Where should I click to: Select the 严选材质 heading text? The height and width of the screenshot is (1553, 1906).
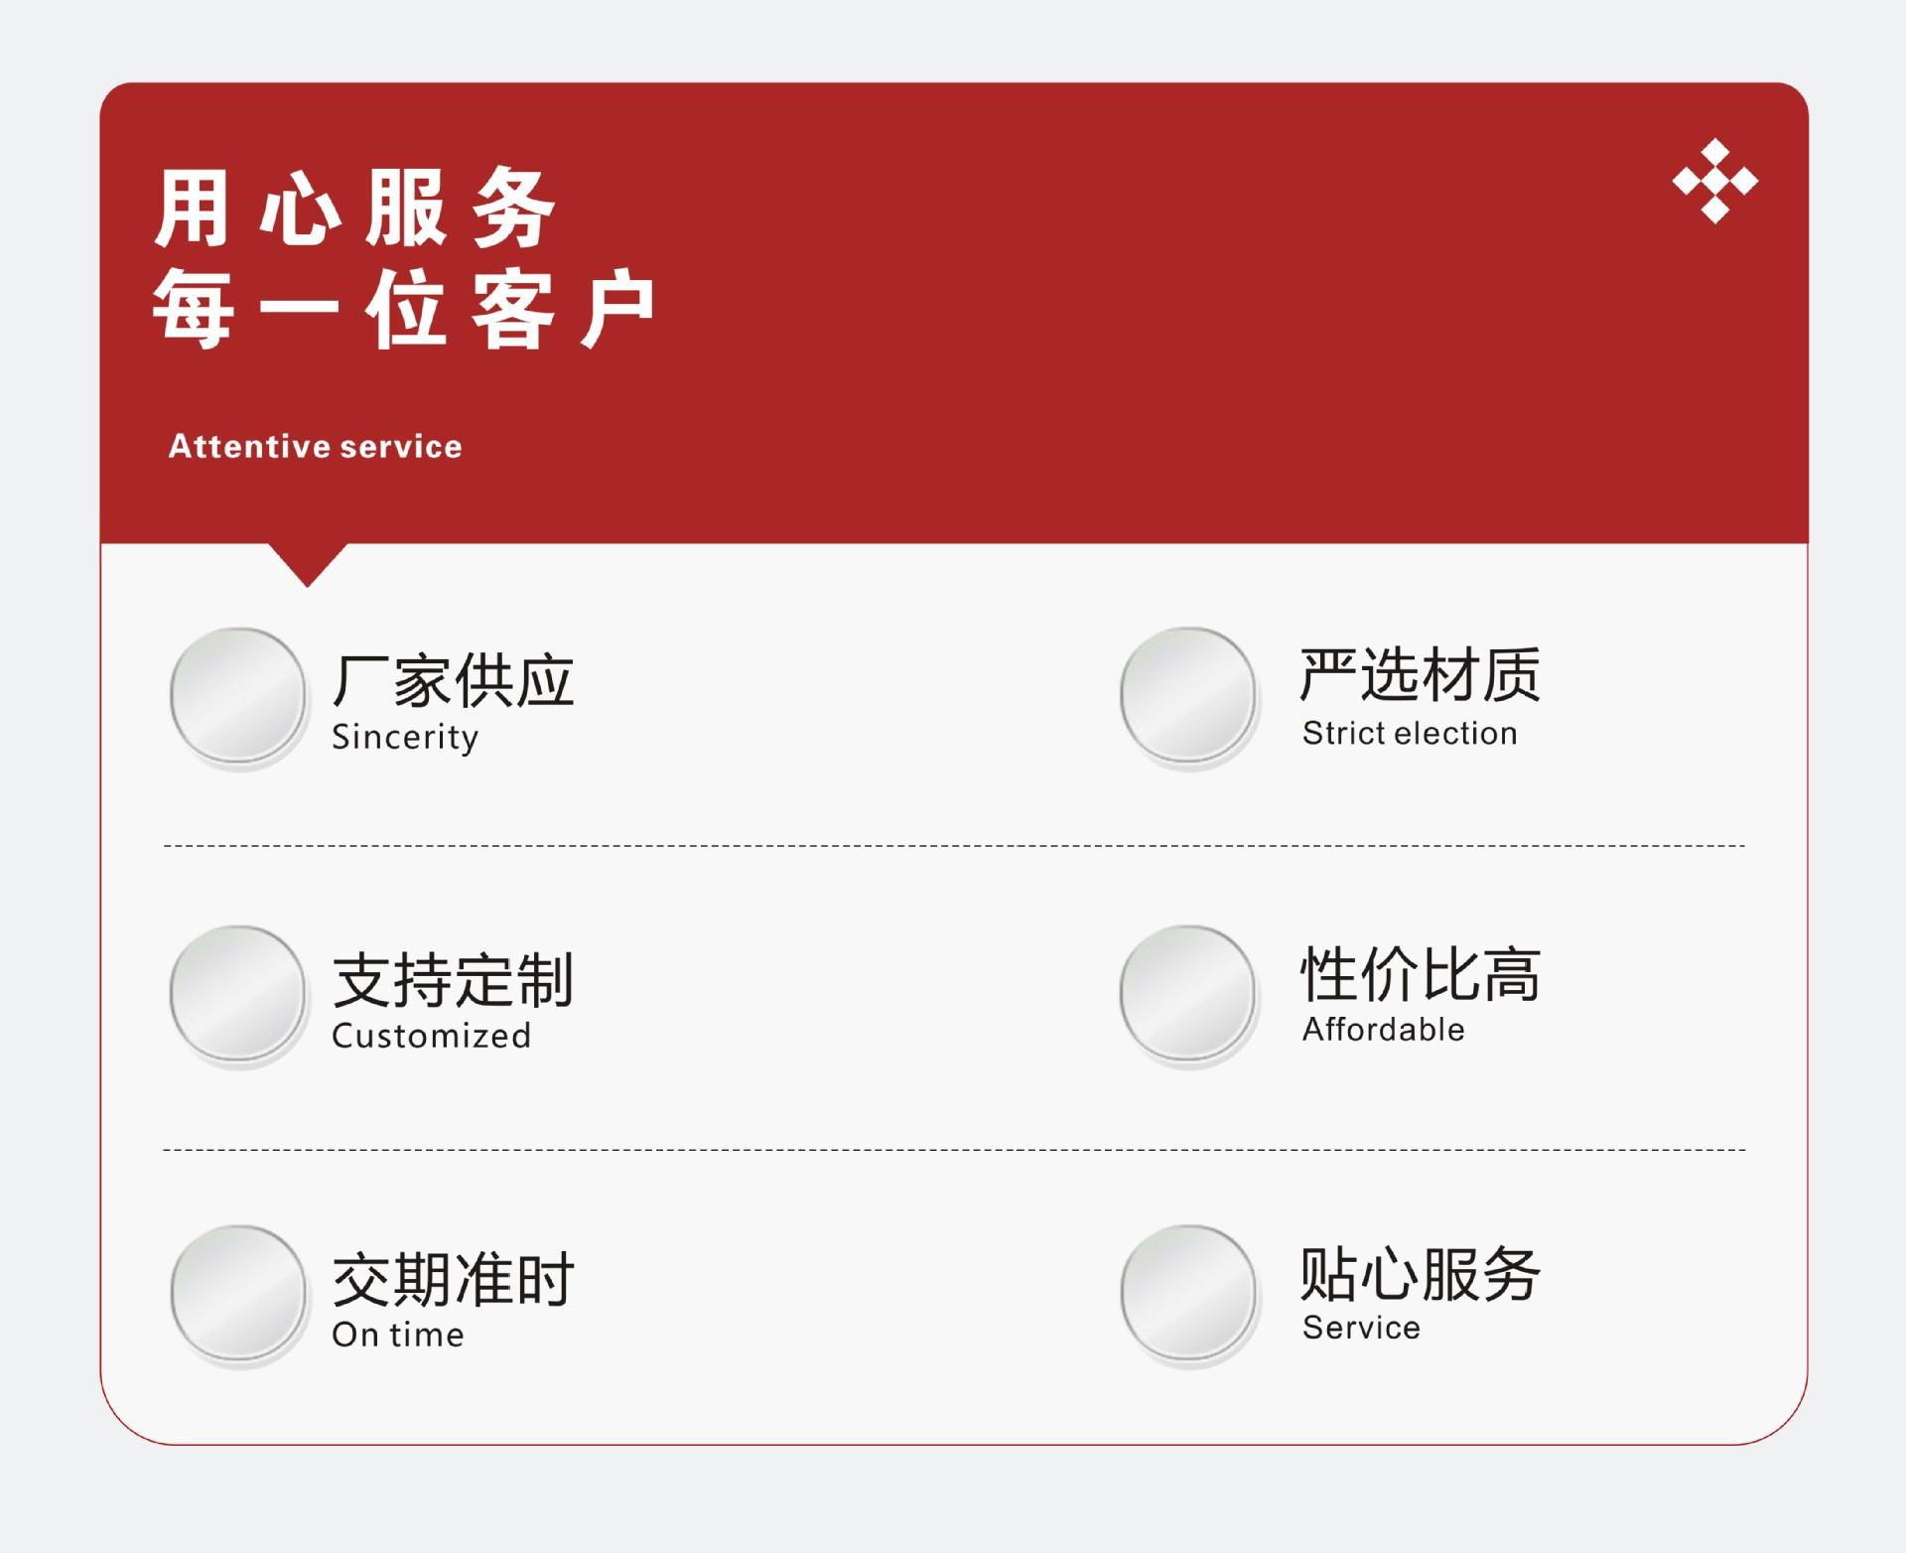1421,675
